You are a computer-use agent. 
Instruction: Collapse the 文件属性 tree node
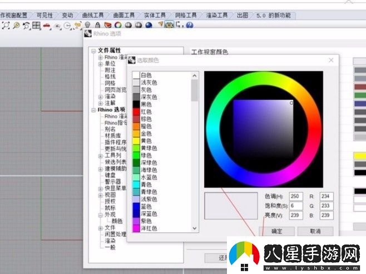tap(94, 51)
